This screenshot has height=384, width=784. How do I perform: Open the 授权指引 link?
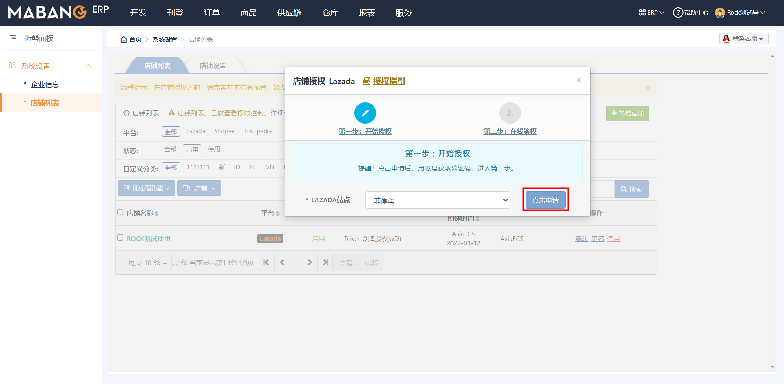pos(389,81)
